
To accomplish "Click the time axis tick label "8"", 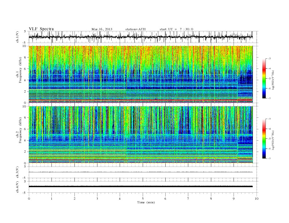I will coord(211,199).
